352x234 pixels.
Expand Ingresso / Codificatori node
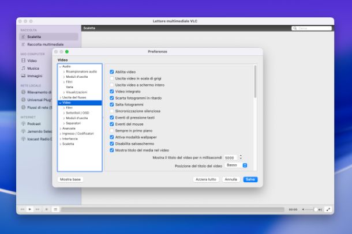pos(60,134)
